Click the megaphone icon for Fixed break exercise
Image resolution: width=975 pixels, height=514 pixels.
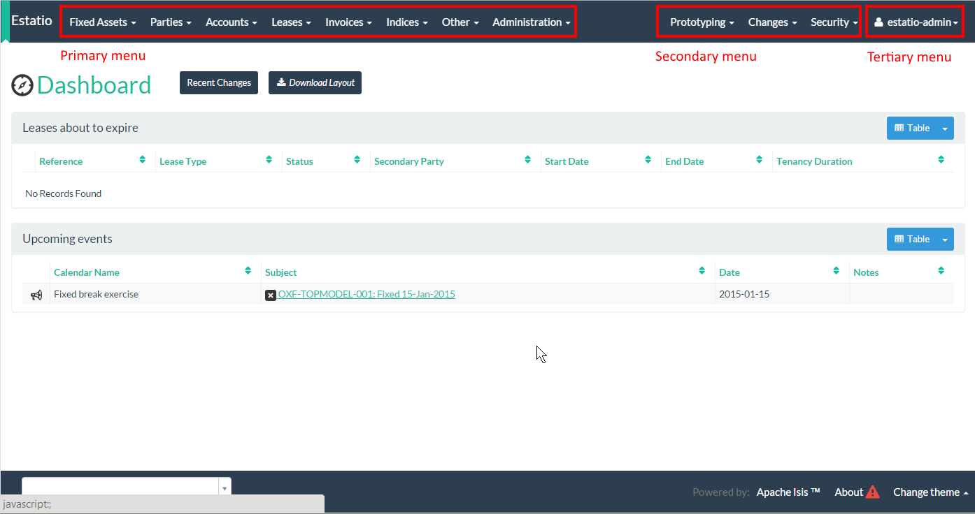[x=36, y=295]
